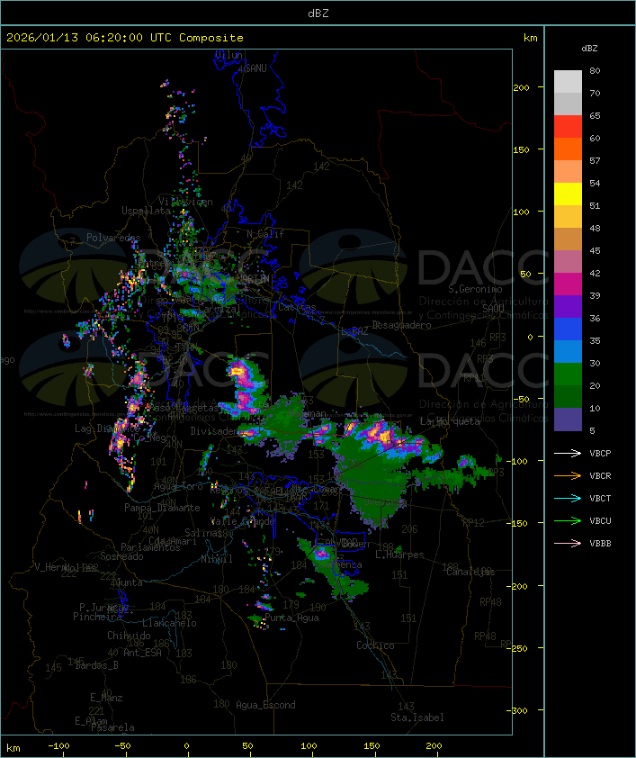
Task: Click the Agua_Escond map label
Action: pos(265,705)
